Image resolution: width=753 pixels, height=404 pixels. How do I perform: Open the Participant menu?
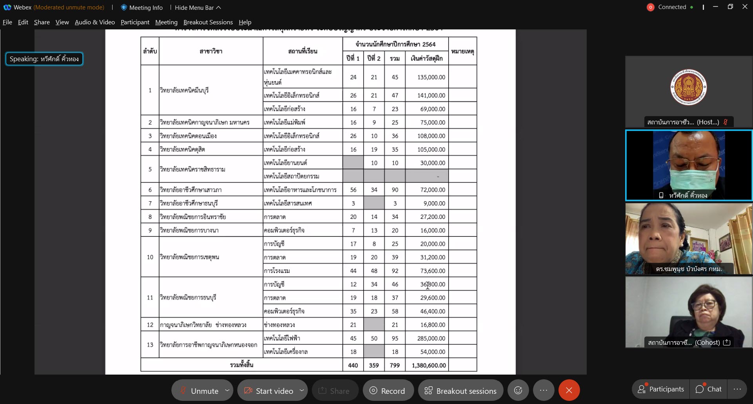pyautogui.click(x=135, y=22)
